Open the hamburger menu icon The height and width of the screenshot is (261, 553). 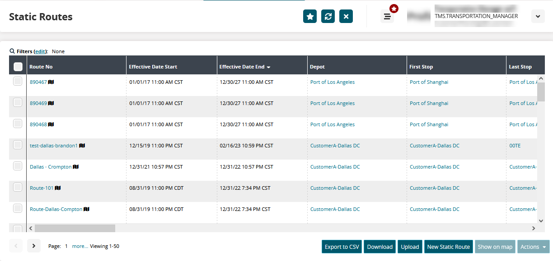point(387,17)
